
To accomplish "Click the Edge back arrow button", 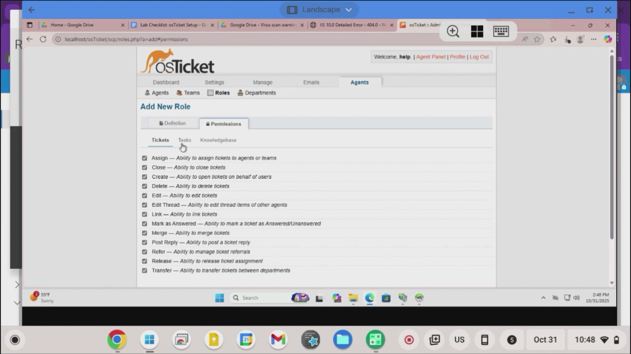I will pyautogui.click(x=30, y=39).
